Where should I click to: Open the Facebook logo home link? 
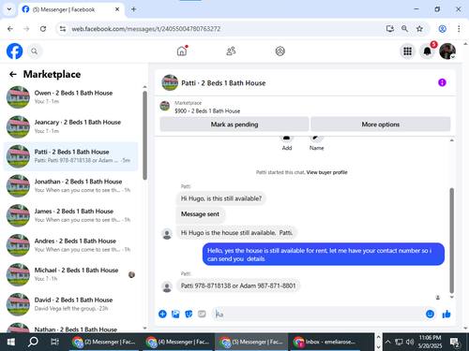tap(14, 51)
